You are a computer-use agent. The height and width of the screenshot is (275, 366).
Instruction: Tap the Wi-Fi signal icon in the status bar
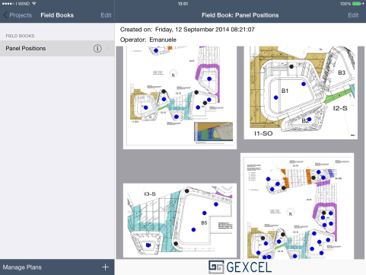click(x=33, y=4)
